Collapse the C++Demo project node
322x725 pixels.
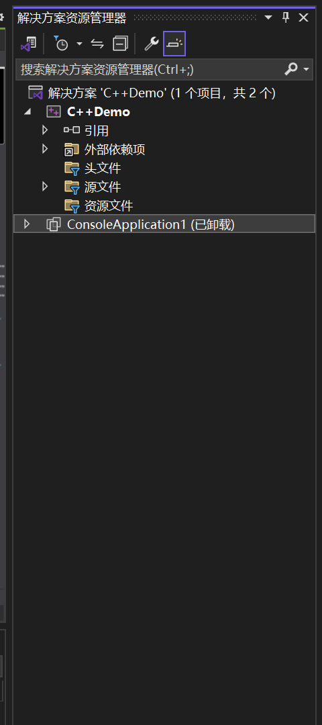[x=28, y=112]
